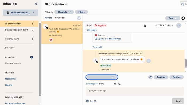Resolve the conversation

click(x=177, y=77)
